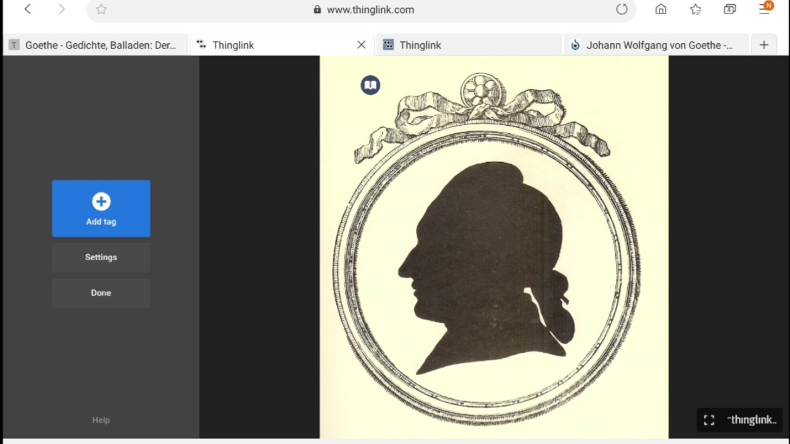Reload the page using refresh icon
The image size is (790, 444).
click(x=622, y=9)
